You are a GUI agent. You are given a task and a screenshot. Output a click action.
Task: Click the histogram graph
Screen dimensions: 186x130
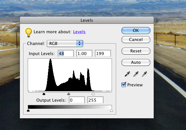[x=70, y=75]
